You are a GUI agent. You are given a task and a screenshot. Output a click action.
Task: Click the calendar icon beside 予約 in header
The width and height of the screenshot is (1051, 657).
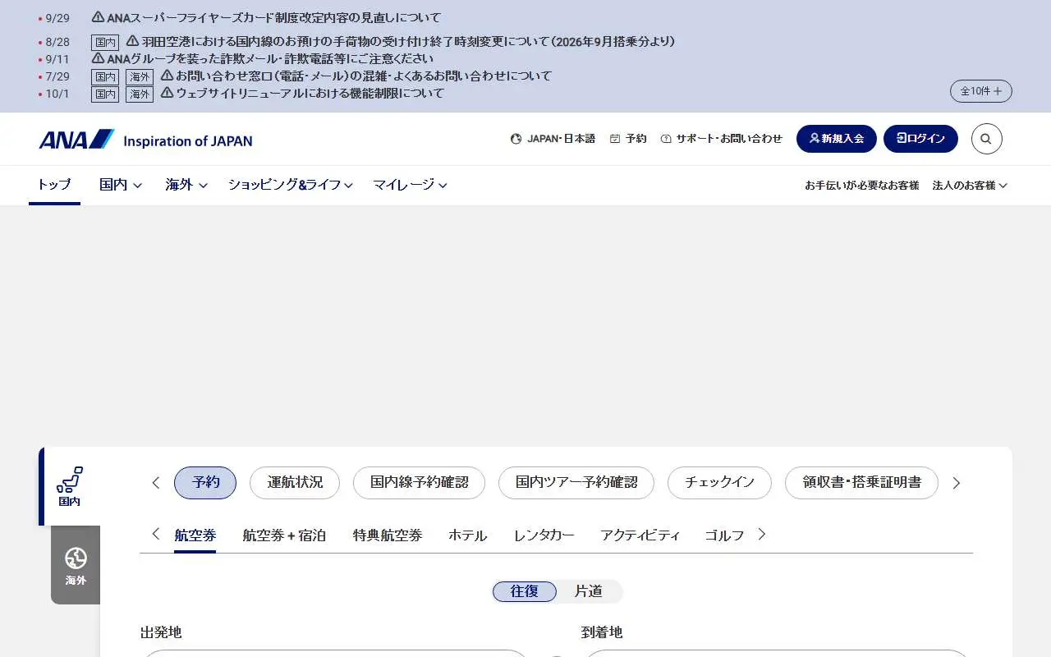coord(615,139)
